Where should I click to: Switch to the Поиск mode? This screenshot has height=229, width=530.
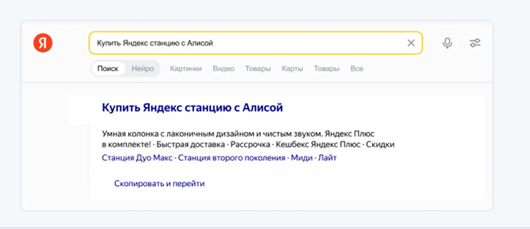[108, 69]
